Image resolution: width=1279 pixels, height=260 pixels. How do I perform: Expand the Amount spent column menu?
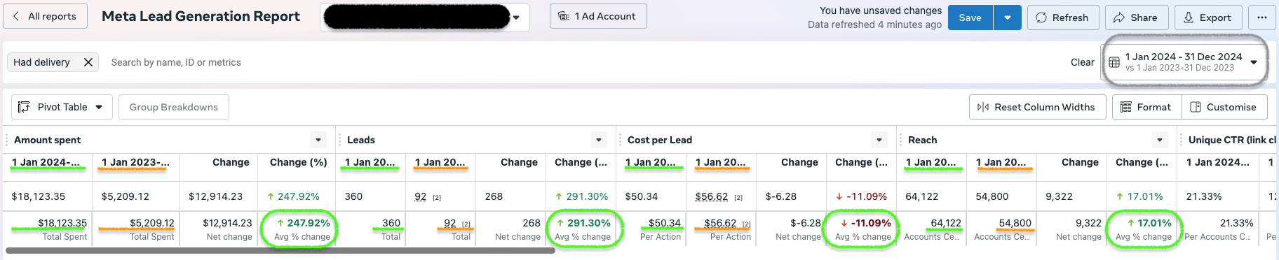tap(318, 140)
